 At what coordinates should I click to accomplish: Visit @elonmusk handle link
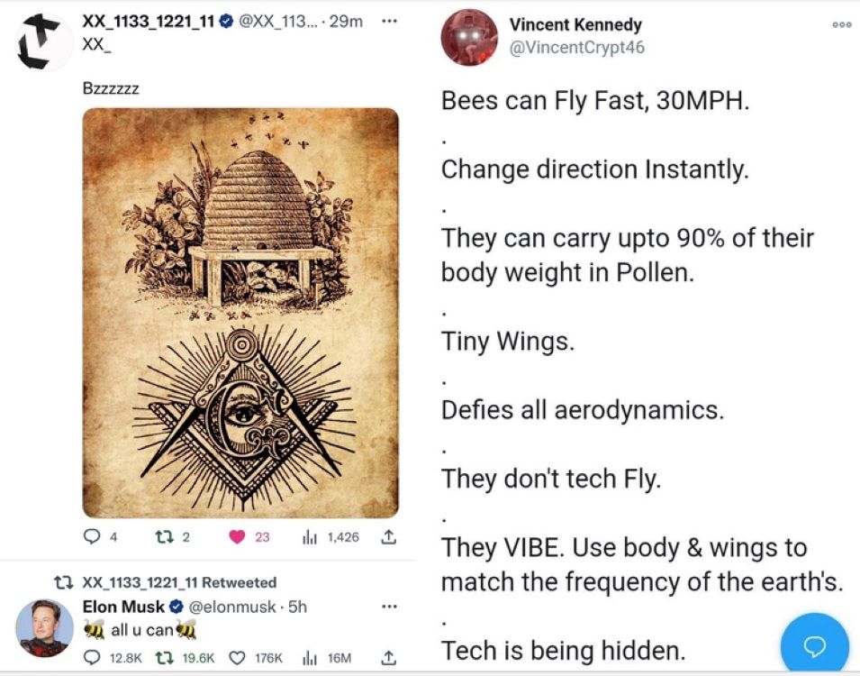tap(232, 607)
